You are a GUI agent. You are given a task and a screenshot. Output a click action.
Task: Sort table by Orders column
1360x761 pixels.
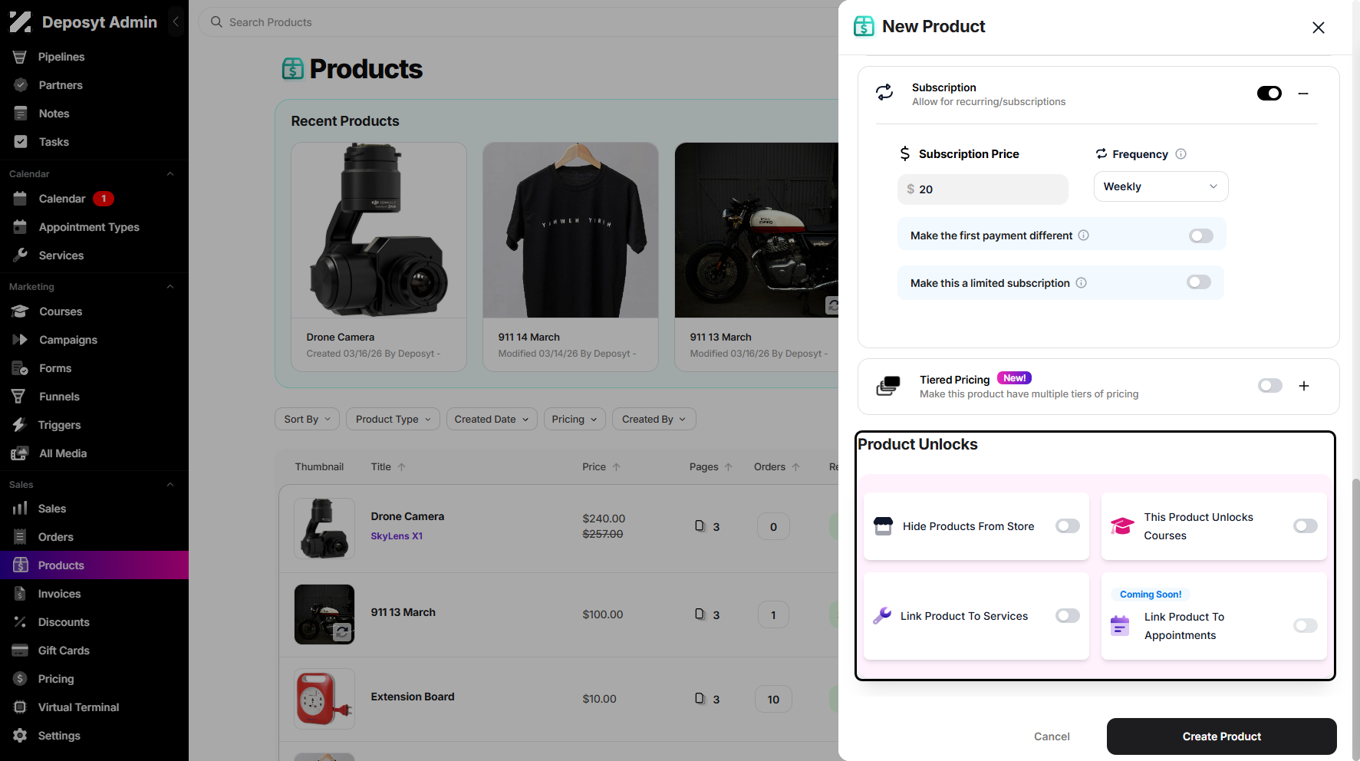[x=777, y=466]
